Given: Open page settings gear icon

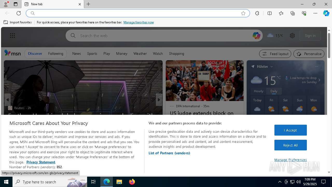Looking at the screenshot, I should (292, 36).
